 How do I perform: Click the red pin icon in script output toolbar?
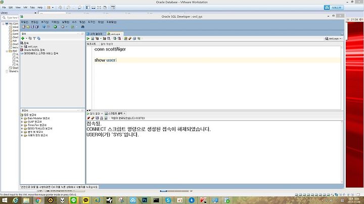click(88, 118)
